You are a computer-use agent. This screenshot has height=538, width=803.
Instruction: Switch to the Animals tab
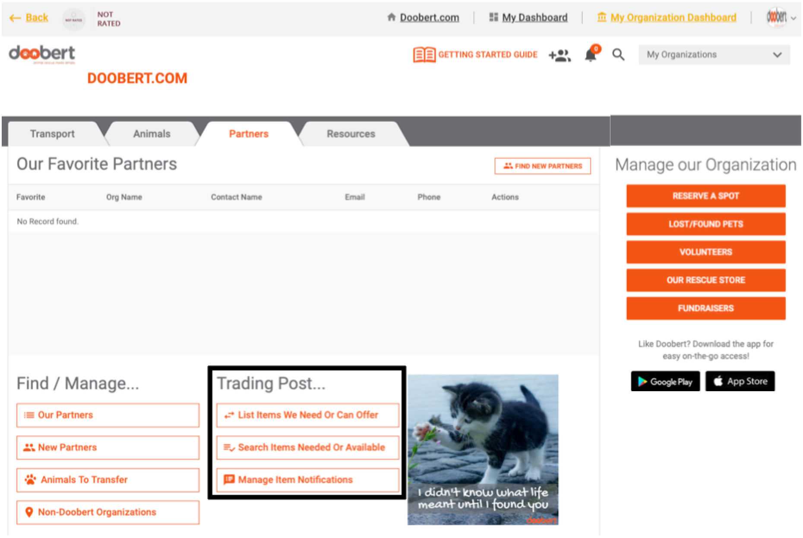pyautogui.click(x=152, y=134)
